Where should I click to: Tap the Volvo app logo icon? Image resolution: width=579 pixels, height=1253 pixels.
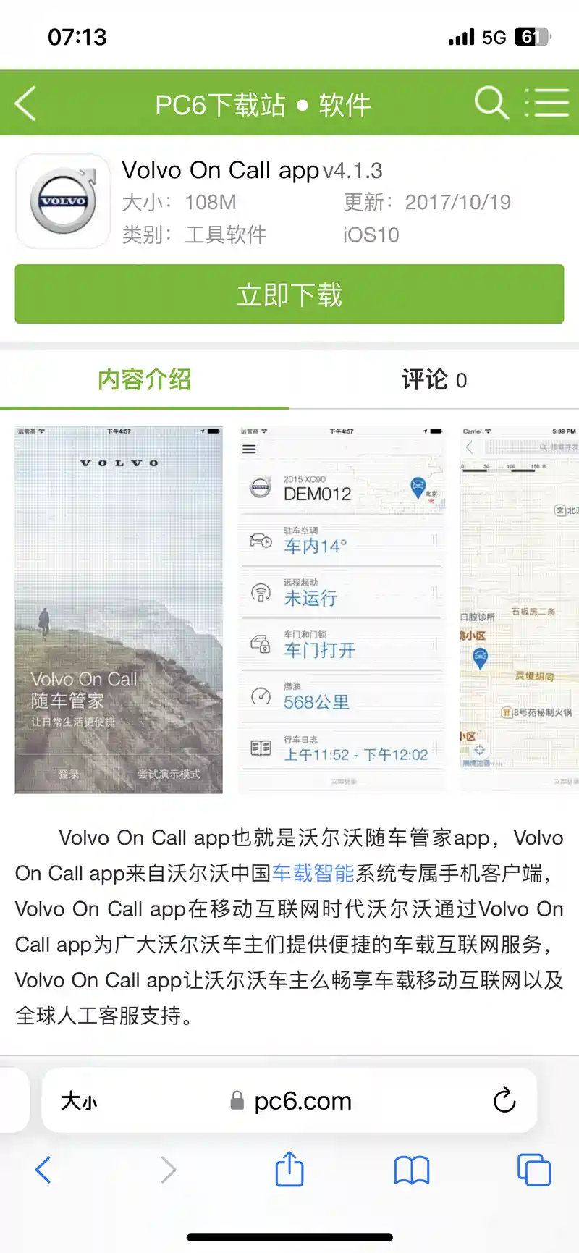click(x=63, y=201)
